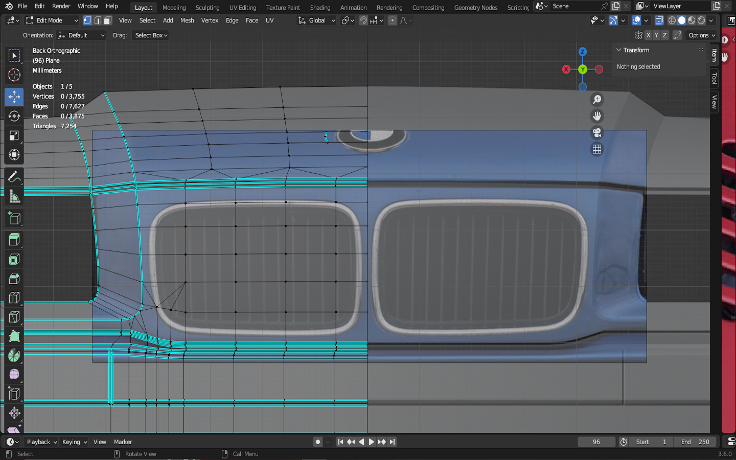This screenshot has width=736, height=460.
Task: Choose the Scale tool
Action: point(14,135)
